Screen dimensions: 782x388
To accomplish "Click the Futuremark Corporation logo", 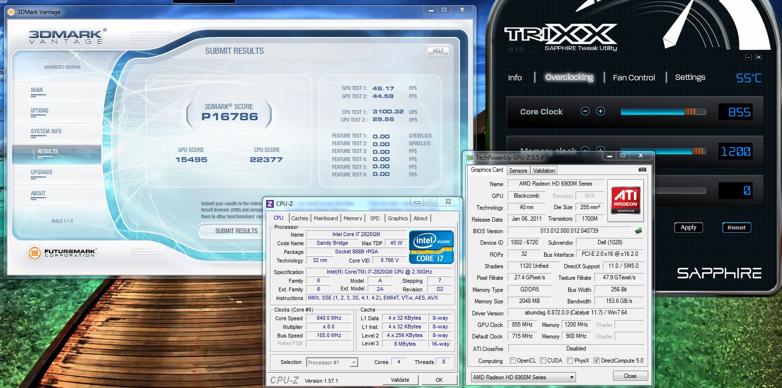I will tap(63, 252).
